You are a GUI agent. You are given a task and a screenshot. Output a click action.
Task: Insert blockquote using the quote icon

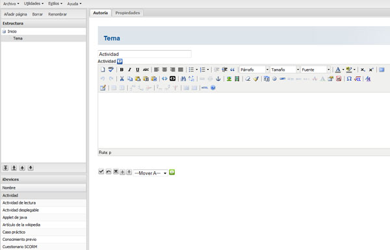coord(233,70)
